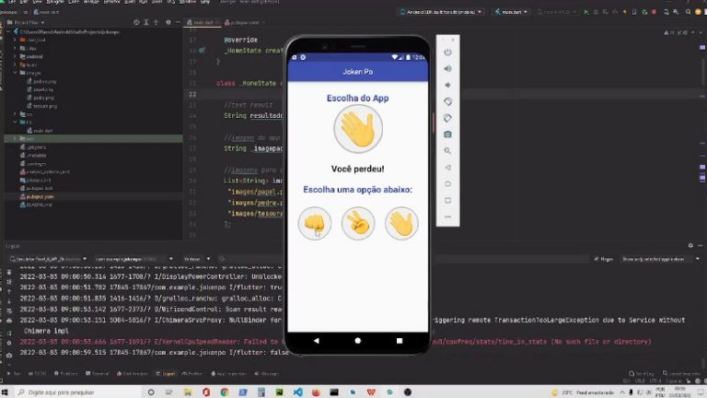Open Logcat Verbose log level dropdown
This screenshot has height=398, width=707.
(197, 259)
